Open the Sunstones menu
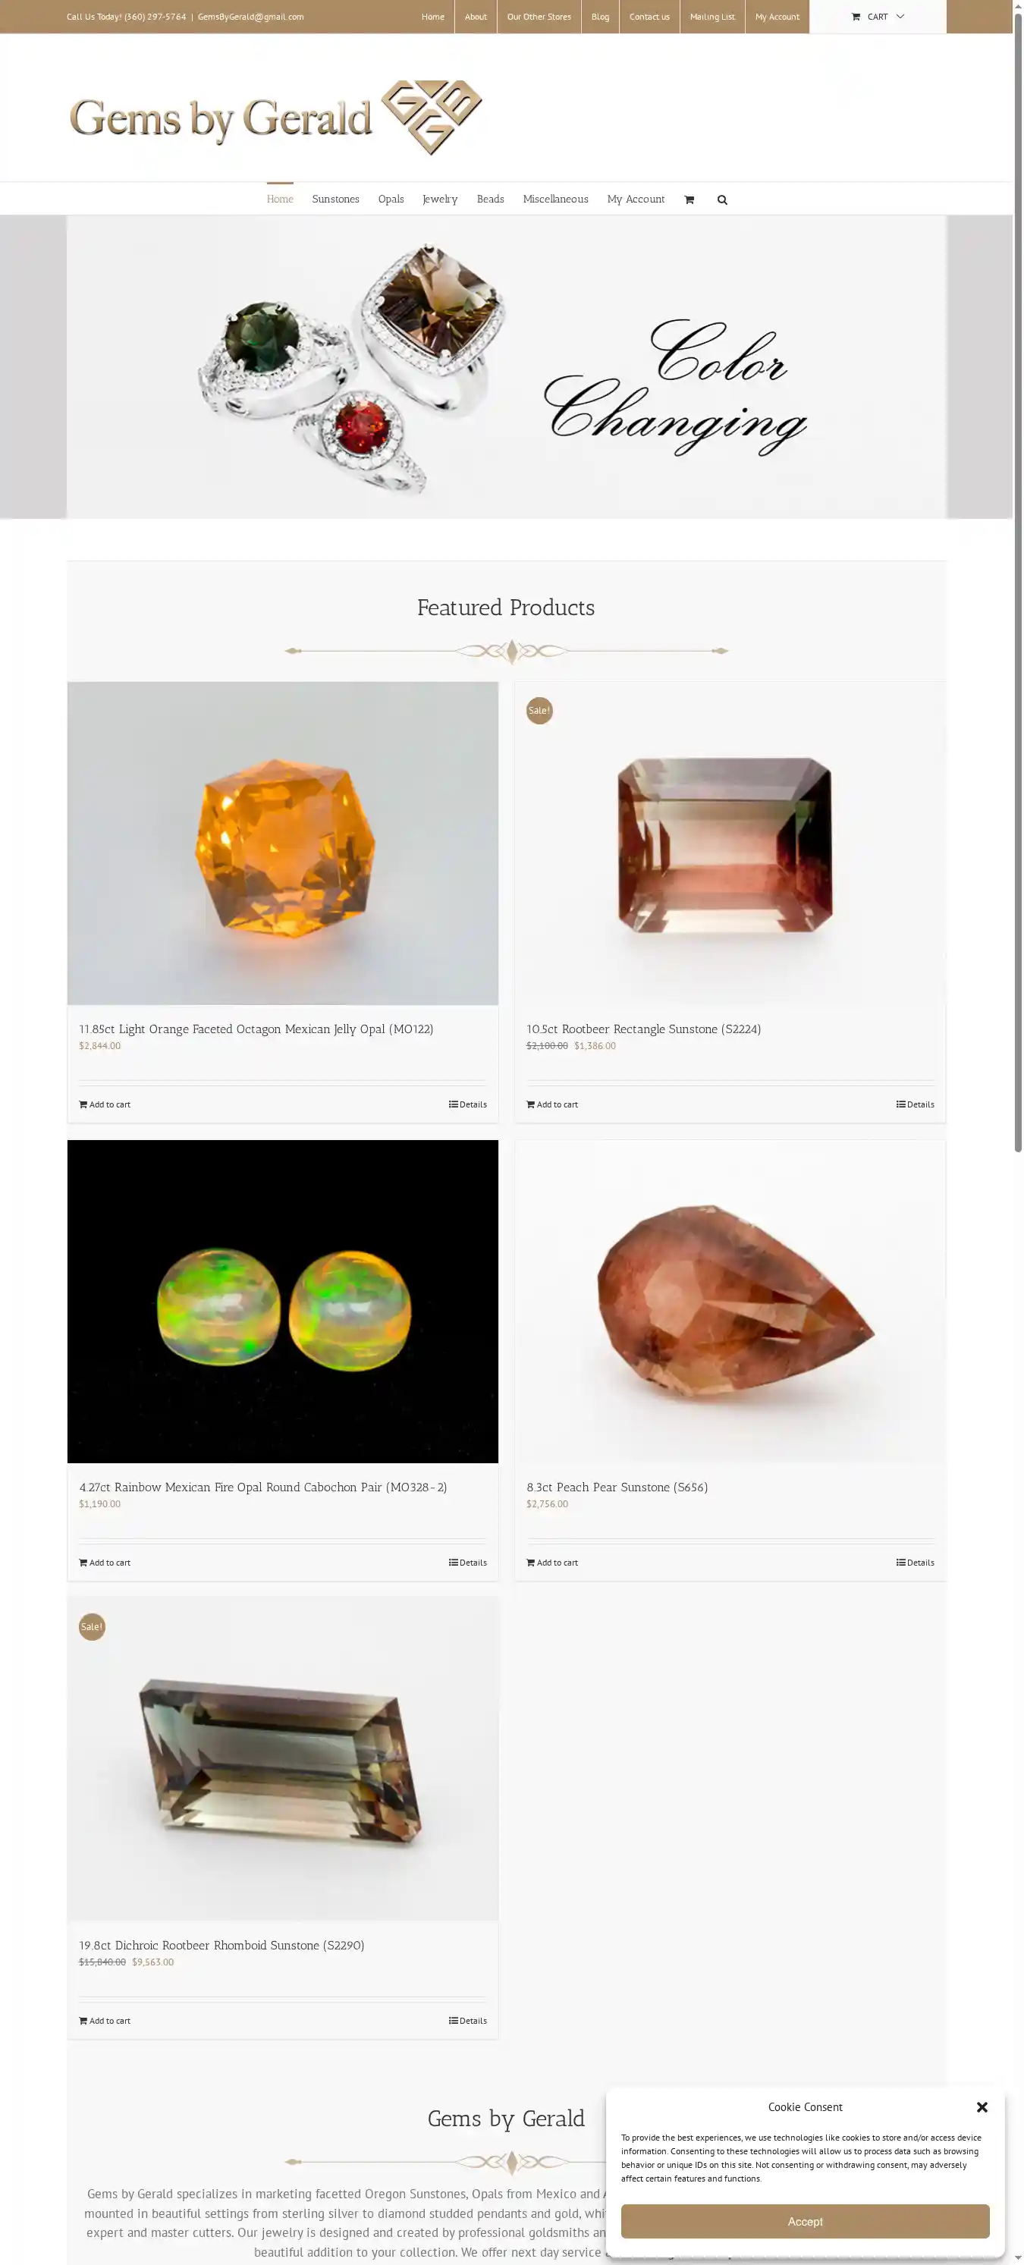 click(x=336, y=199)
